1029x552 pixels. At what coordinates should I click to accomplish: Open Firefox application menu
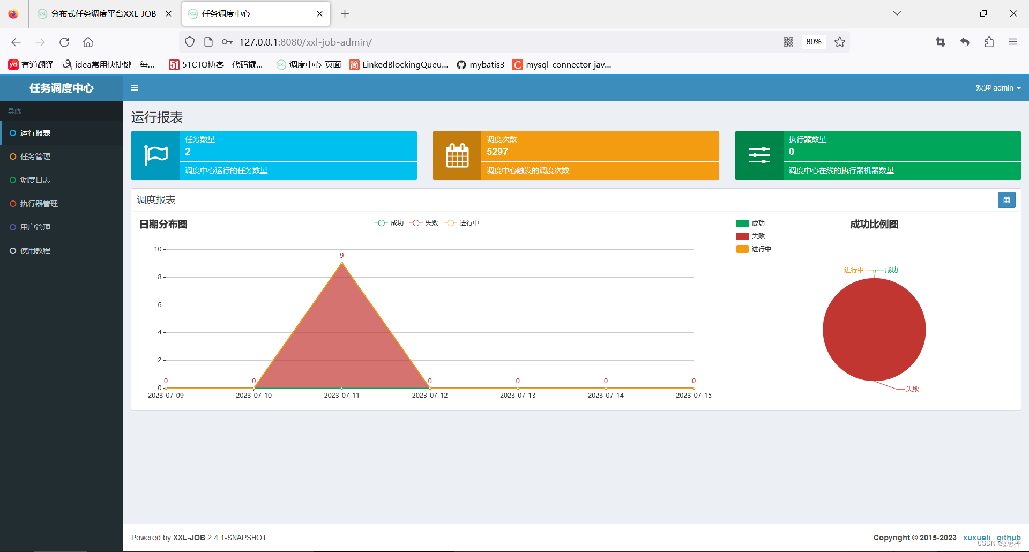1013,42
